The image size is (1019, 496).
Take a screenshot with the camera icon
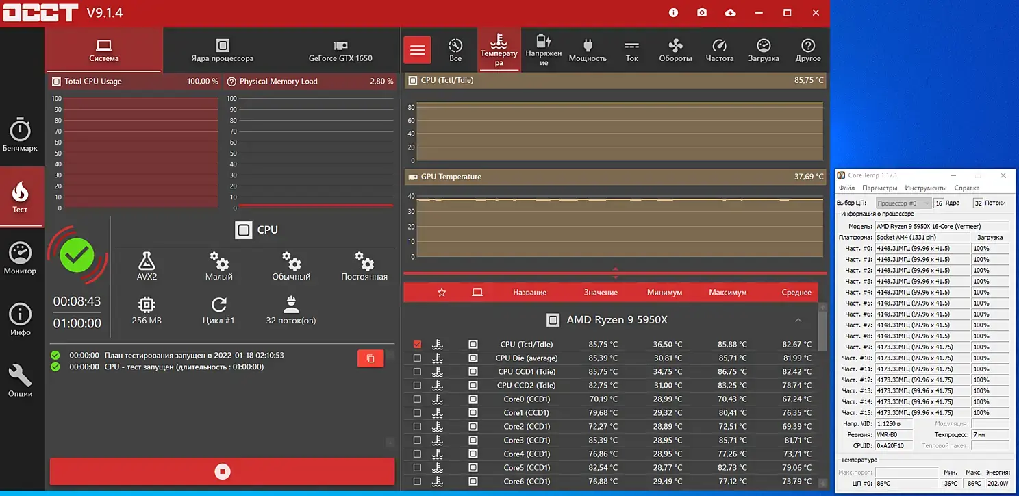coord(702,13)
